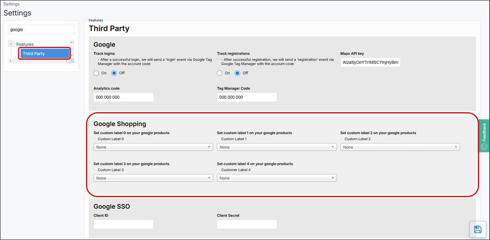Open the Customer Label 4 dropdown

click(x=276, y=178)
